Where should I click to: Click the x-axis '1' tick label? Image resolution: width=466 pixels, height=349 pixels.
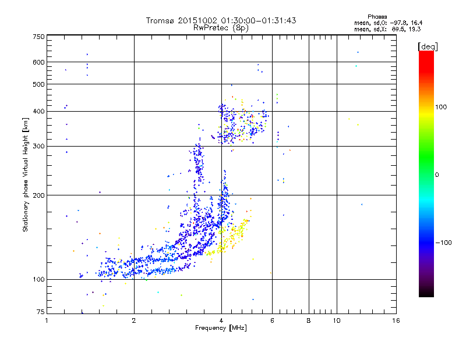(47, 320)
